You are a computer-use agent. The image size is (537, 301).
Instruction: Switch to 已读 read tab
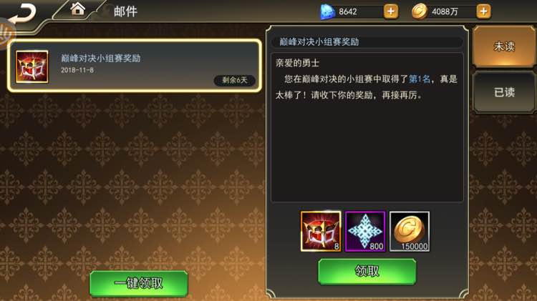pos(504,92)
